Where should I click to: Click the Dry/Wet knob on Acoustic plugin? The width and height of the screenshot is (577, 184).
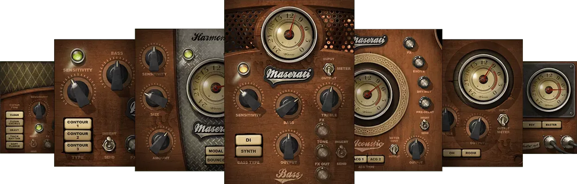[424, 82]
